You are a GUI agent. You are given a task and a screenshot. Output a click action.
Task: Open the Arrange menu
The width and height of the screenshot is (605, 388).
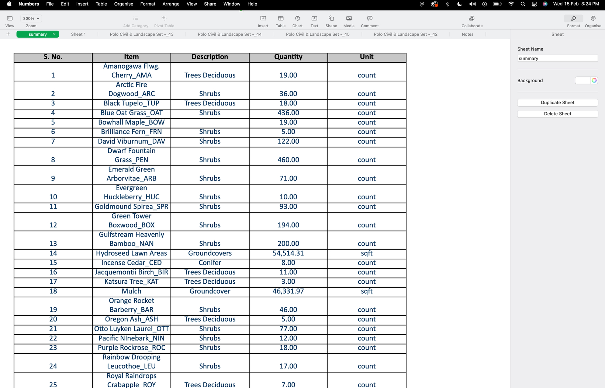pyautogui.click(x=171, y=4)
